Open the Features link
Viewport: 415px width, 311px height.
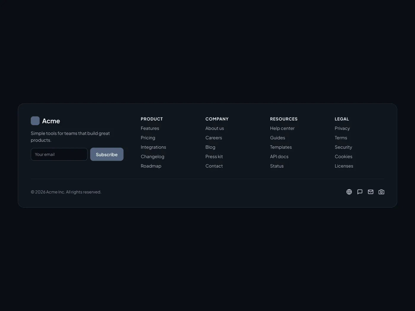click(150, 128)
